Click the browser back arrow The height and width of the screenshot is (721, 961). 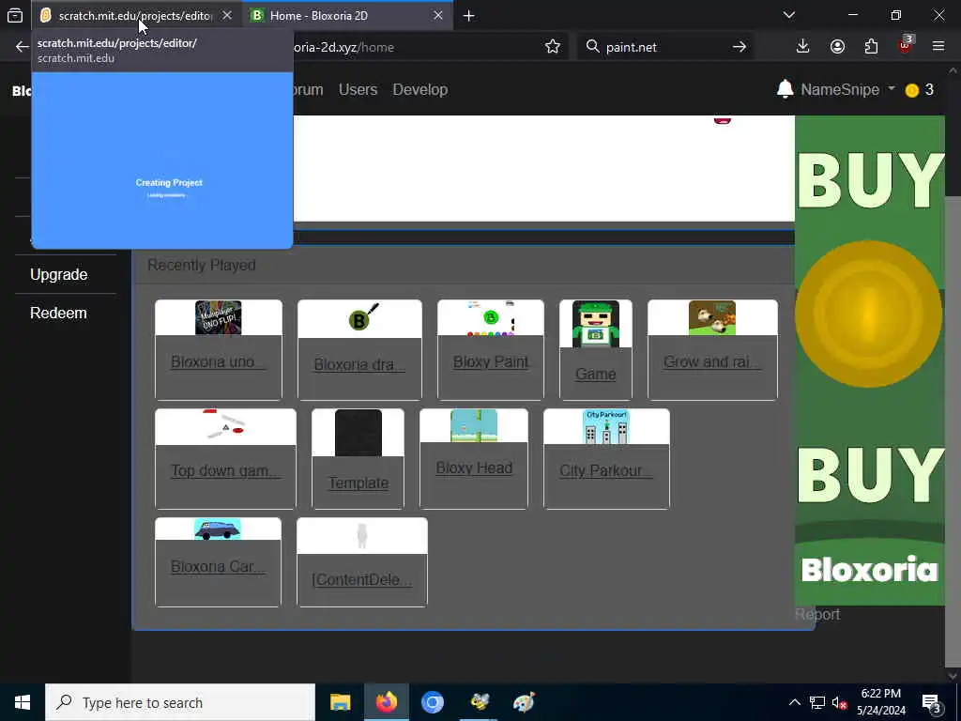[23, 47]
